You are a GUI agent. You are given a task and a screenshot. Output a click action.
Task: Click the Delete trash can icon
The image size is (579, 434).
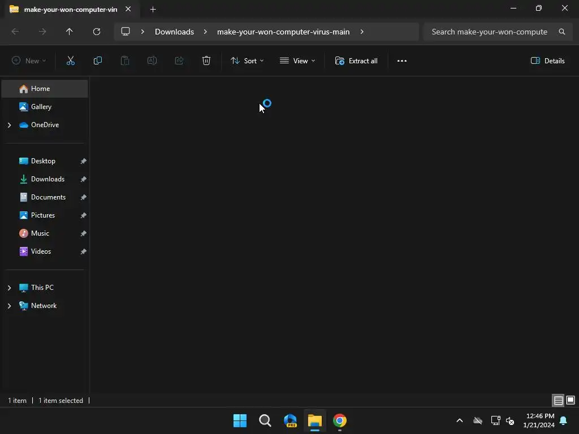click(206, 61)
